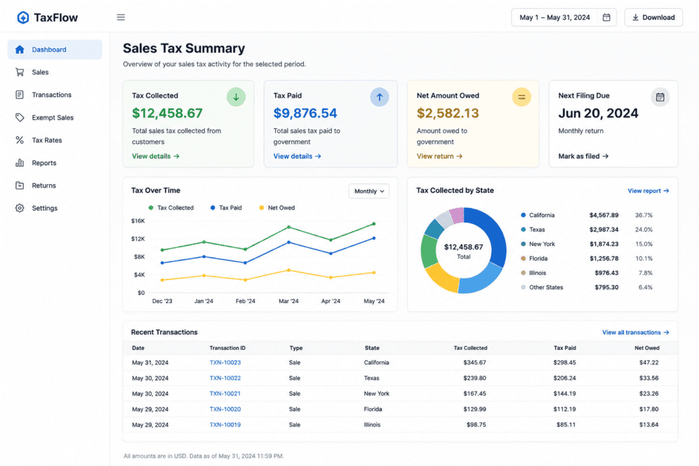The image size is (699, 466).
Task: Click the $345.67 tax collected cell
Action: click(x=475, y=363)
